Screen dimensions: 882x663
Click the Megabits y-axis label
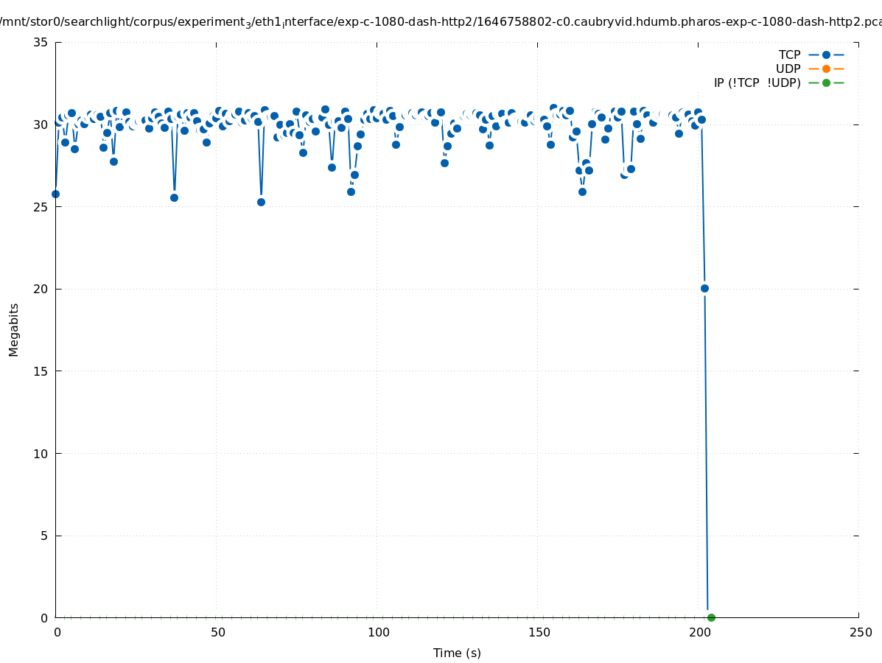click(x=14, y=329)
